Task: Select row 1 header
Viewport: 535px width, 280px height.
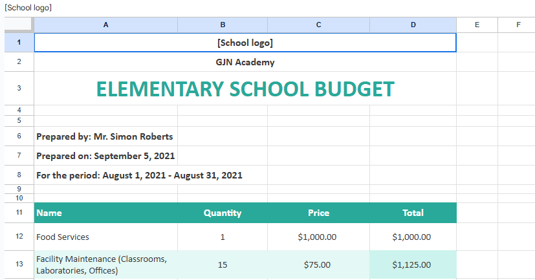Action: tap(19, 43)
